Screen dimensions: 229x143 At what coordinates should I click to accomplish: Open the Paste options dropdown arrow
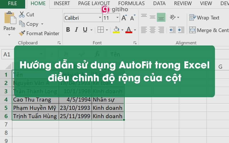(x=9, y=35)
